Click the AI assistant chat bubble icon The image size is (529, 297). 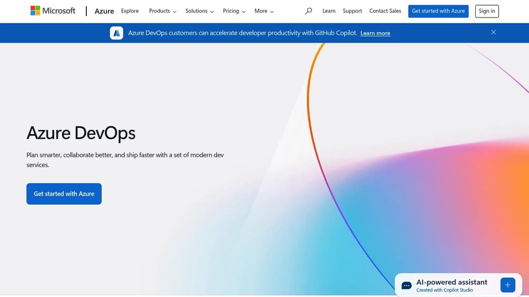[x=407, y=286]
